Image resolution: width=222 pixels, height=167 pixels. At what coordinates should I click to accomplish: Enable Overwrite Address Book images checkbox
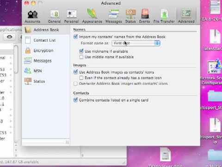(75, 83)
